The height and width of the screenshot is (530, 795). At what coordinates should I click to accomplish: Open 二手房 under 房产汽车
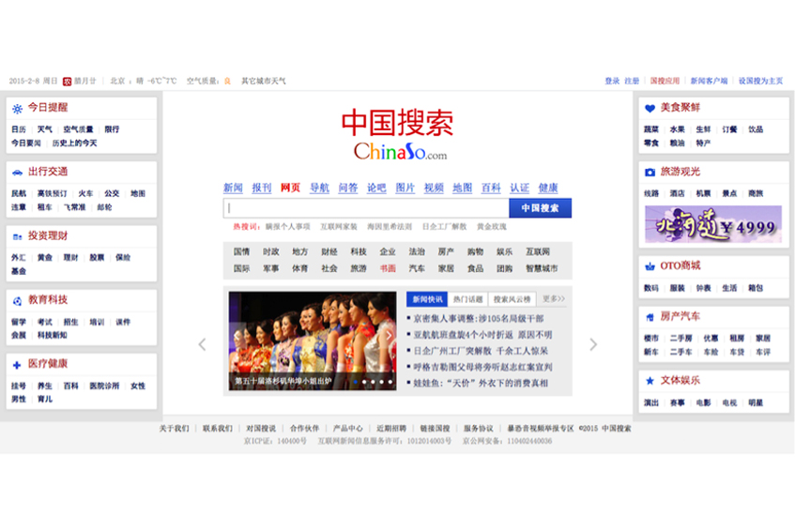680,339
